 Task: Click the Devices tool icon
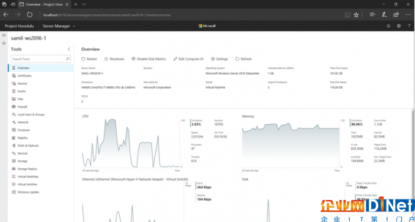(14, 83)
